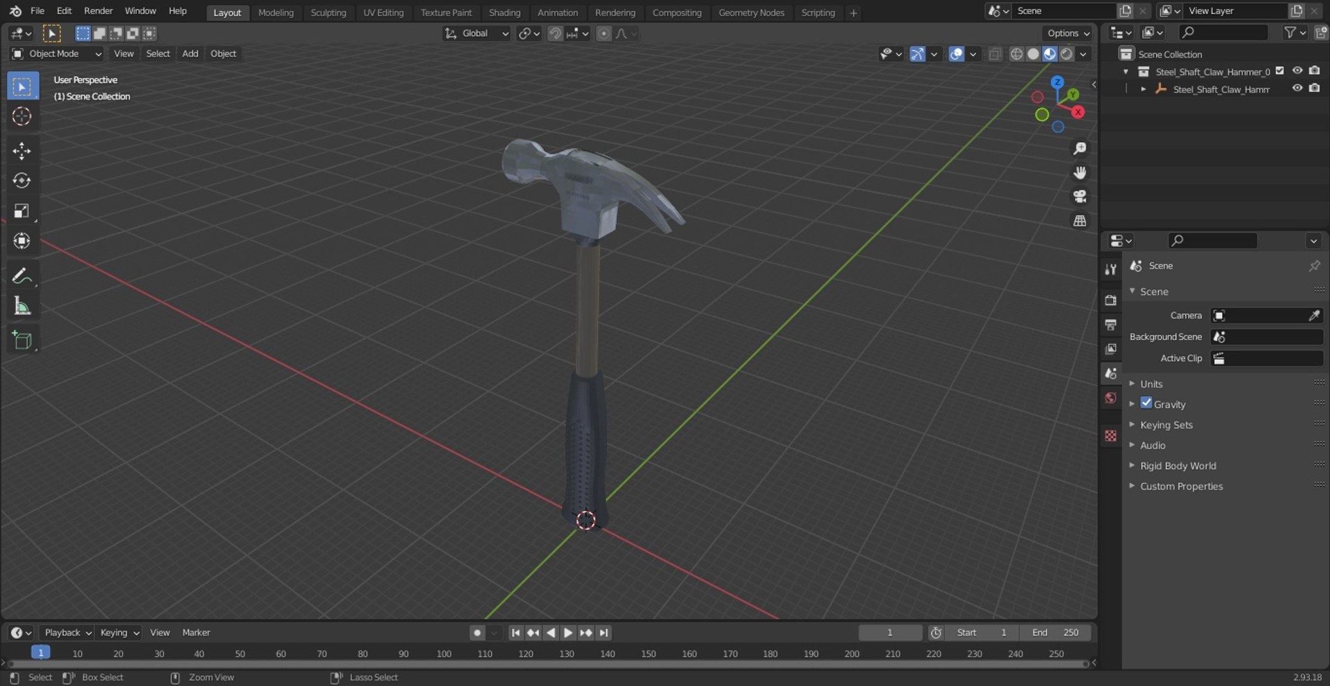The image size is (1330, 686).
Task: Click the Z axis on navigation gizmo
Action: [1057, 82]
